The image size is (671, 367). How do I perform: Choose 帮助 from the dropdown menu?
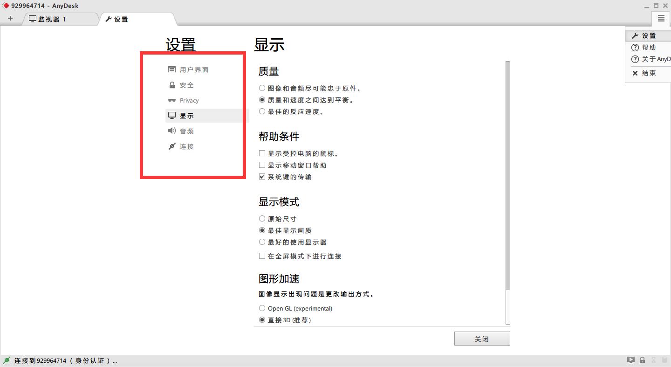648,48
